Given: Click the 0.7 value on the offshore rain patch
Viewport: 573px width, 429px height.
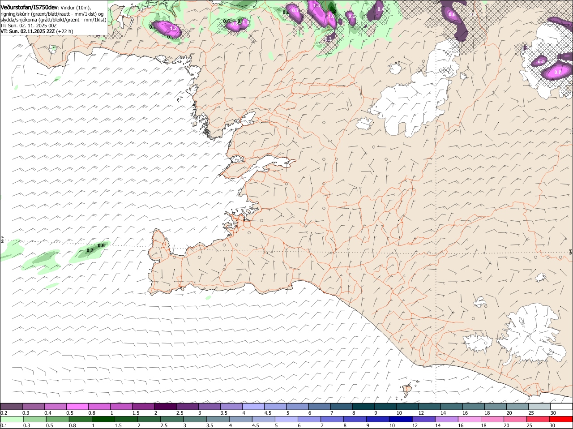Looking at the screenshot, I should pos(90,251).
